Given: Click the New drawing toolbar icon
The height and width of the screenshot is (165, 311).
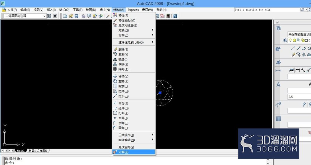Looking at the screenshot, I should pyautogui.click(x=65, y=16).
